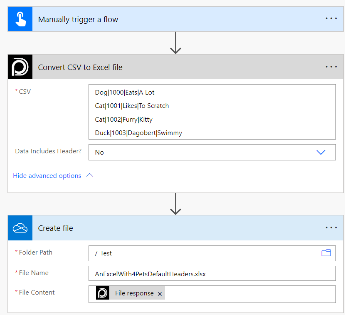Open the menu for Manually trigger a flow
The image size is (345, 315).
pyautogui.click(x=331, y=19)
